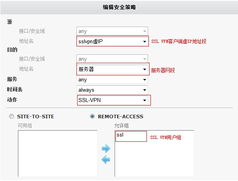Expand the 时间表 always dropdown
This screenshot has width=238, height=181.
tap(112, 90)
